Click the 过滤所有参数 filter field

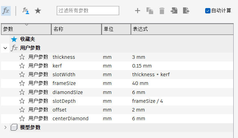pos(88,11)
